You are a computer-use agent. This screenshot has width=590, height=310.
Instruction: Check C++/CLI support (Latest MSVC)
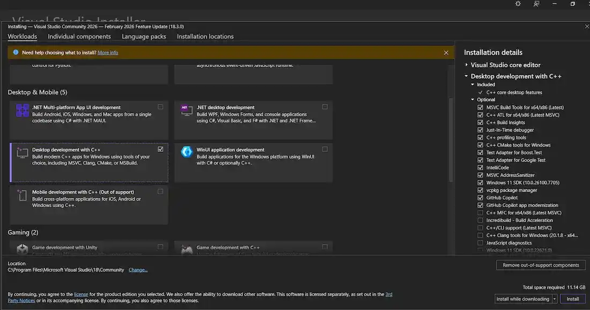[x=480, y=227]
